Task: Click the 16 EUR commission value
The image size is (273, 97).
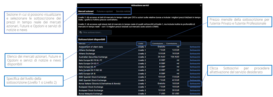Action: click(176, 54)
